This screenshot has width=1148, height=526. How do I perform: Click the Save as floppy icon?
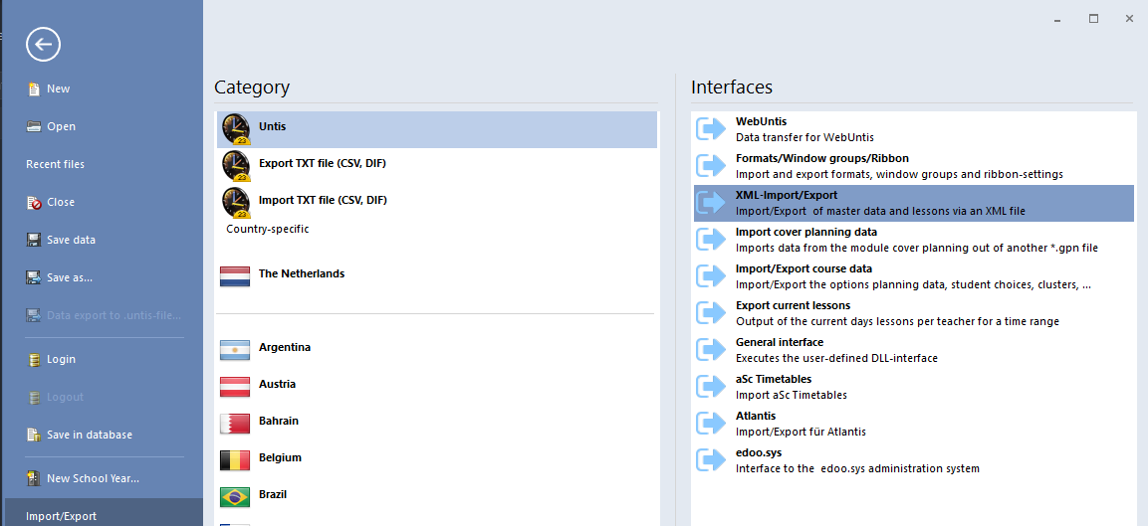tap(34, 277)
